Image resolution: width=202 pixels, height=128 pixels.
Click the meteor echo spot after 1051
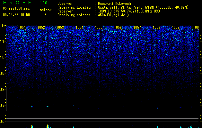(32, 106)
